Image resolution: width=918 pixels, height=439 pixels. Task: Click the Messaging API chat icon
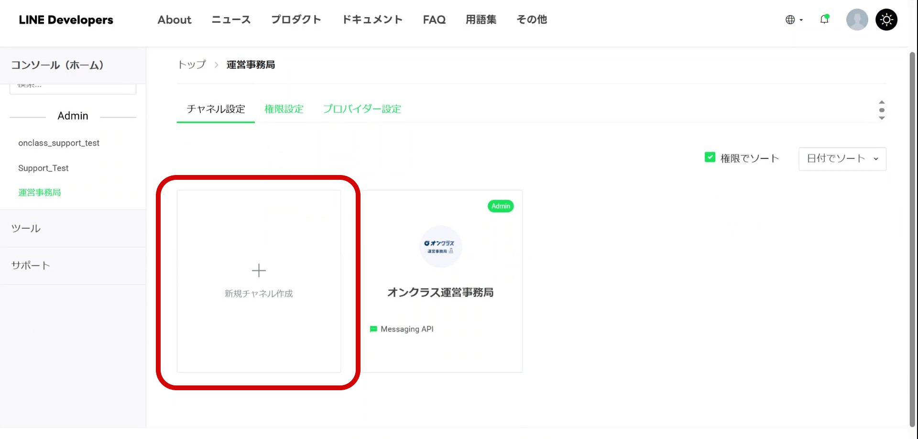pyautogui.click(x=373, y=329)
